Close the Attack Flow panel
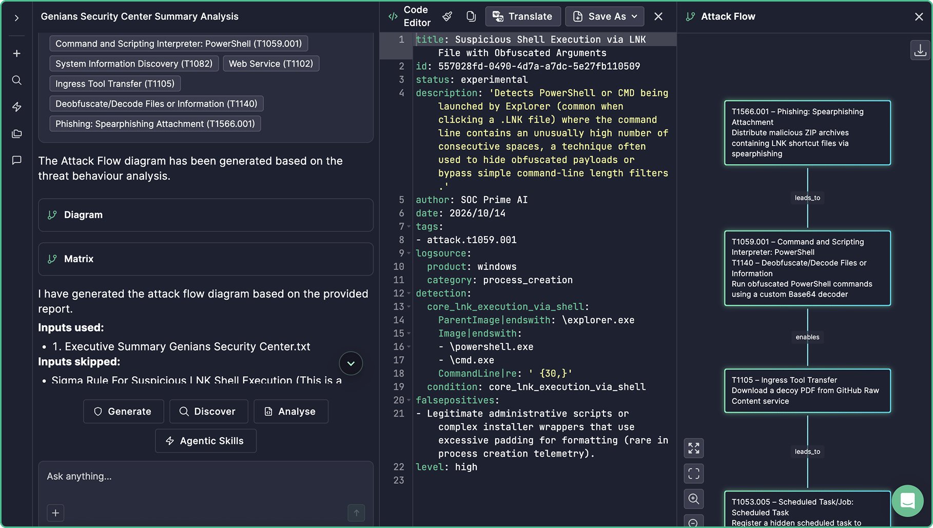Viewport: 933px width, 528px height. tap(919, 16)
